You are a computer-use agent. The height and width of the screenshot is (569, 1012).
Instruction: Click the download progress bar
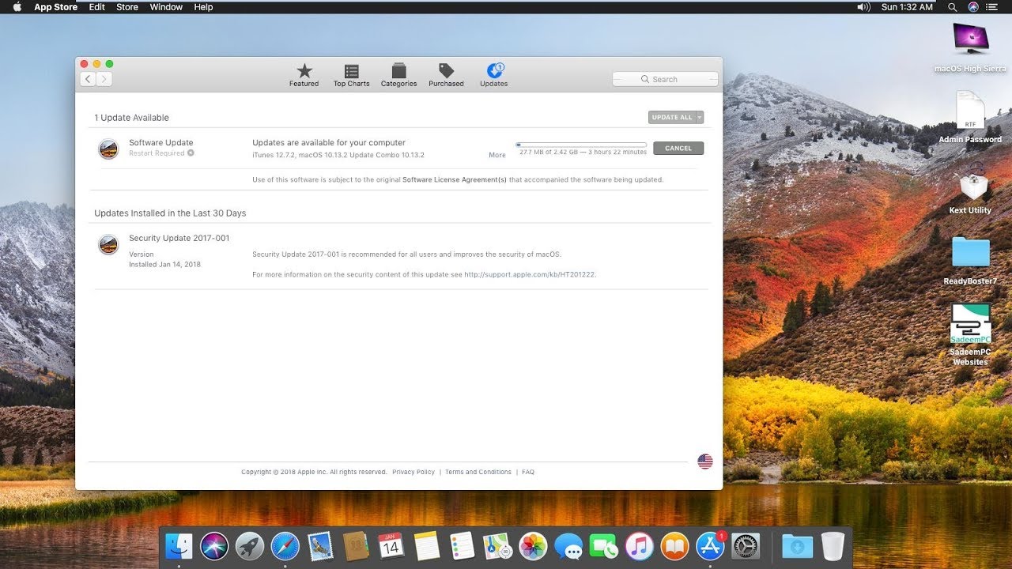tap(581, 145)
